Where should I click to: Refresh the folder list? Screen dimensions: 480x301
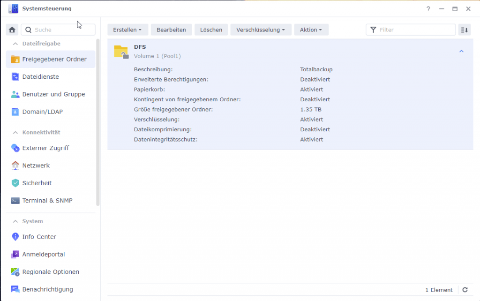click(465, 289)
